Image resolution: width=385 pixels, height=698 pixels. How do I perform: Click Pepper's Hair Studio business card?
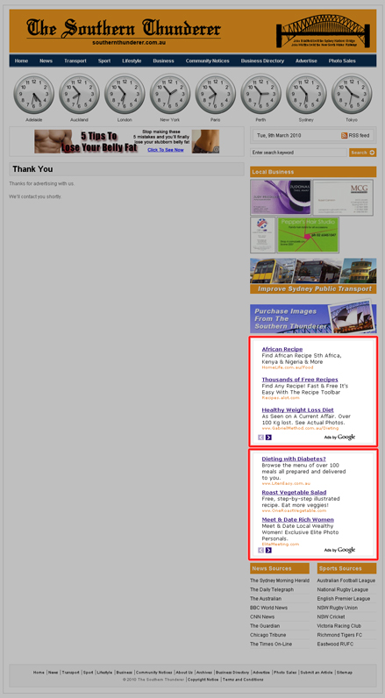[308, 235]
